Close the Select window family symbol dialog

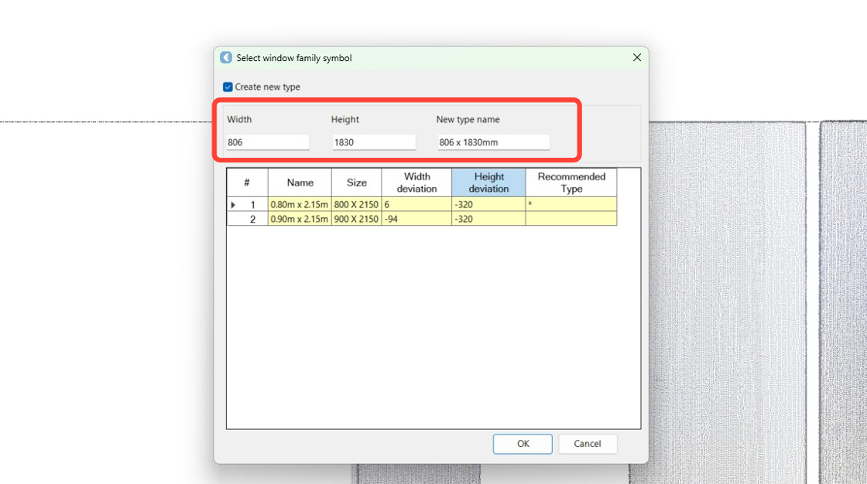click(636, 57)
